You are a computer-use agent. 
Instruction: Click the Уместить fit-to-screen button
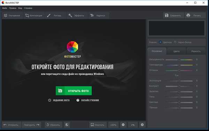[x=98, y=125]
